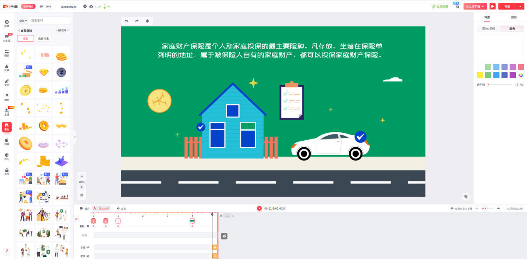Switch to the 图片/视频 background tab
Image resolution: width=527 pixels, height=259 pixels.
488,29
